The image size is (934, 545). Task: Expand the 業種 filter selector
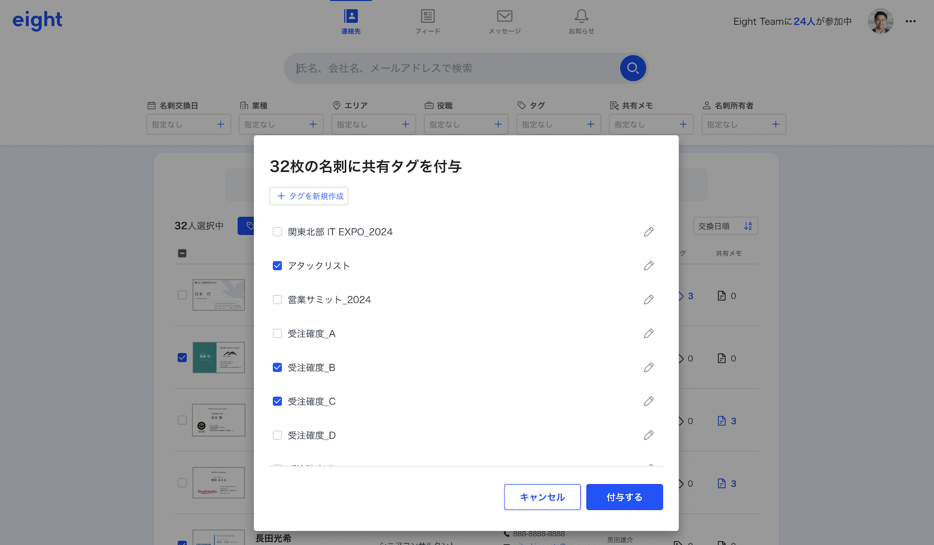click(281, 124)
